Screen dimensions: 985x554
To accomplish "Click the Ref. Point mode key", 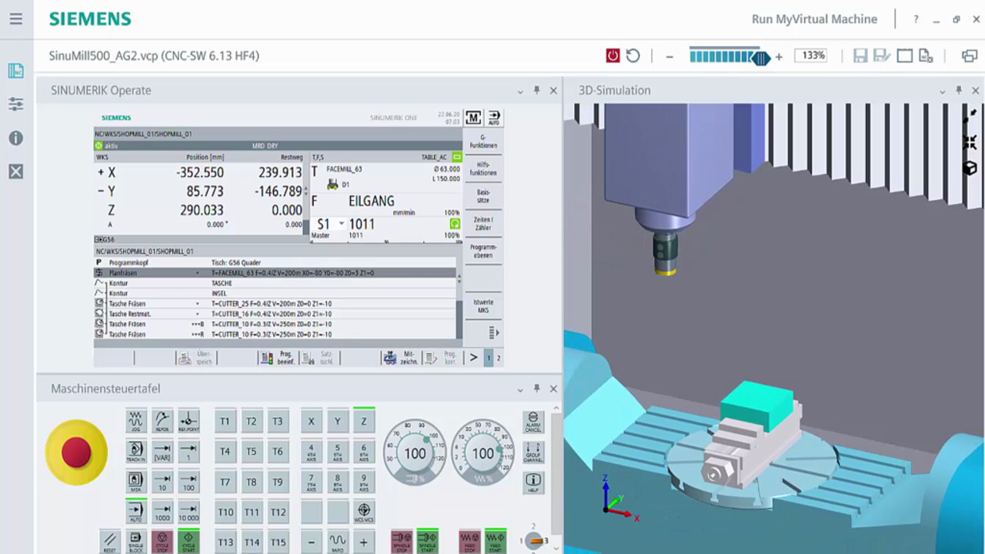I will click(x=189, y=422).
